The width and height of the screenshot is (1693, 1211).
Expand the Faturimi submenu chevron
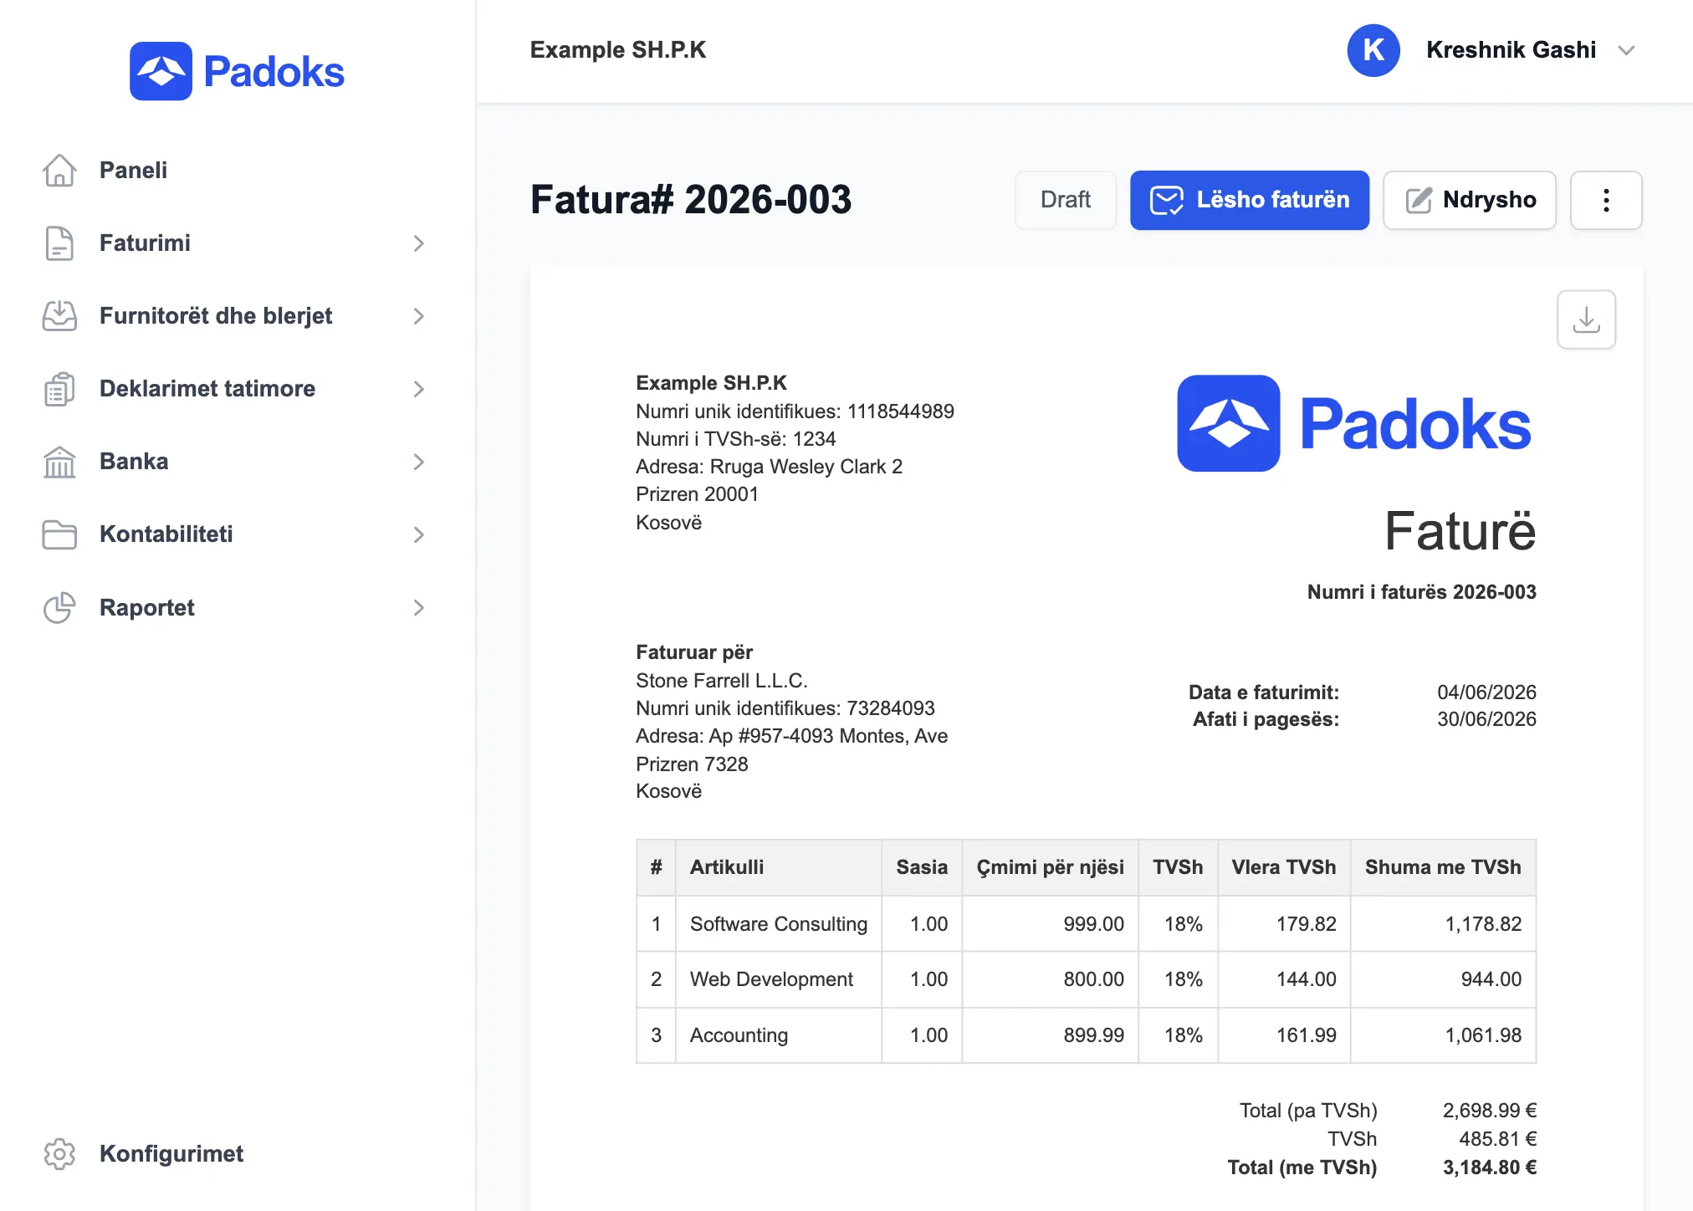tap(419, 243)
